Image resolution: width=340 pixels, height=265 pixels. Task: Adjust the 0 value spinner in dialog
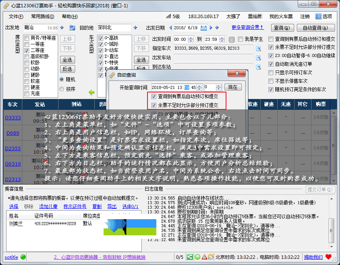click(x=219, y=87)
